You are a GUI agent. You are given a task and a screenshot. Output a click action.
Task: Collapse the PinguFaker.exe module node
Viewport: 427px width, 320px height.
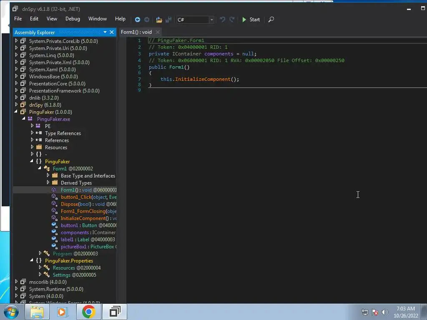pyautogui.click(x=24, y=119)
